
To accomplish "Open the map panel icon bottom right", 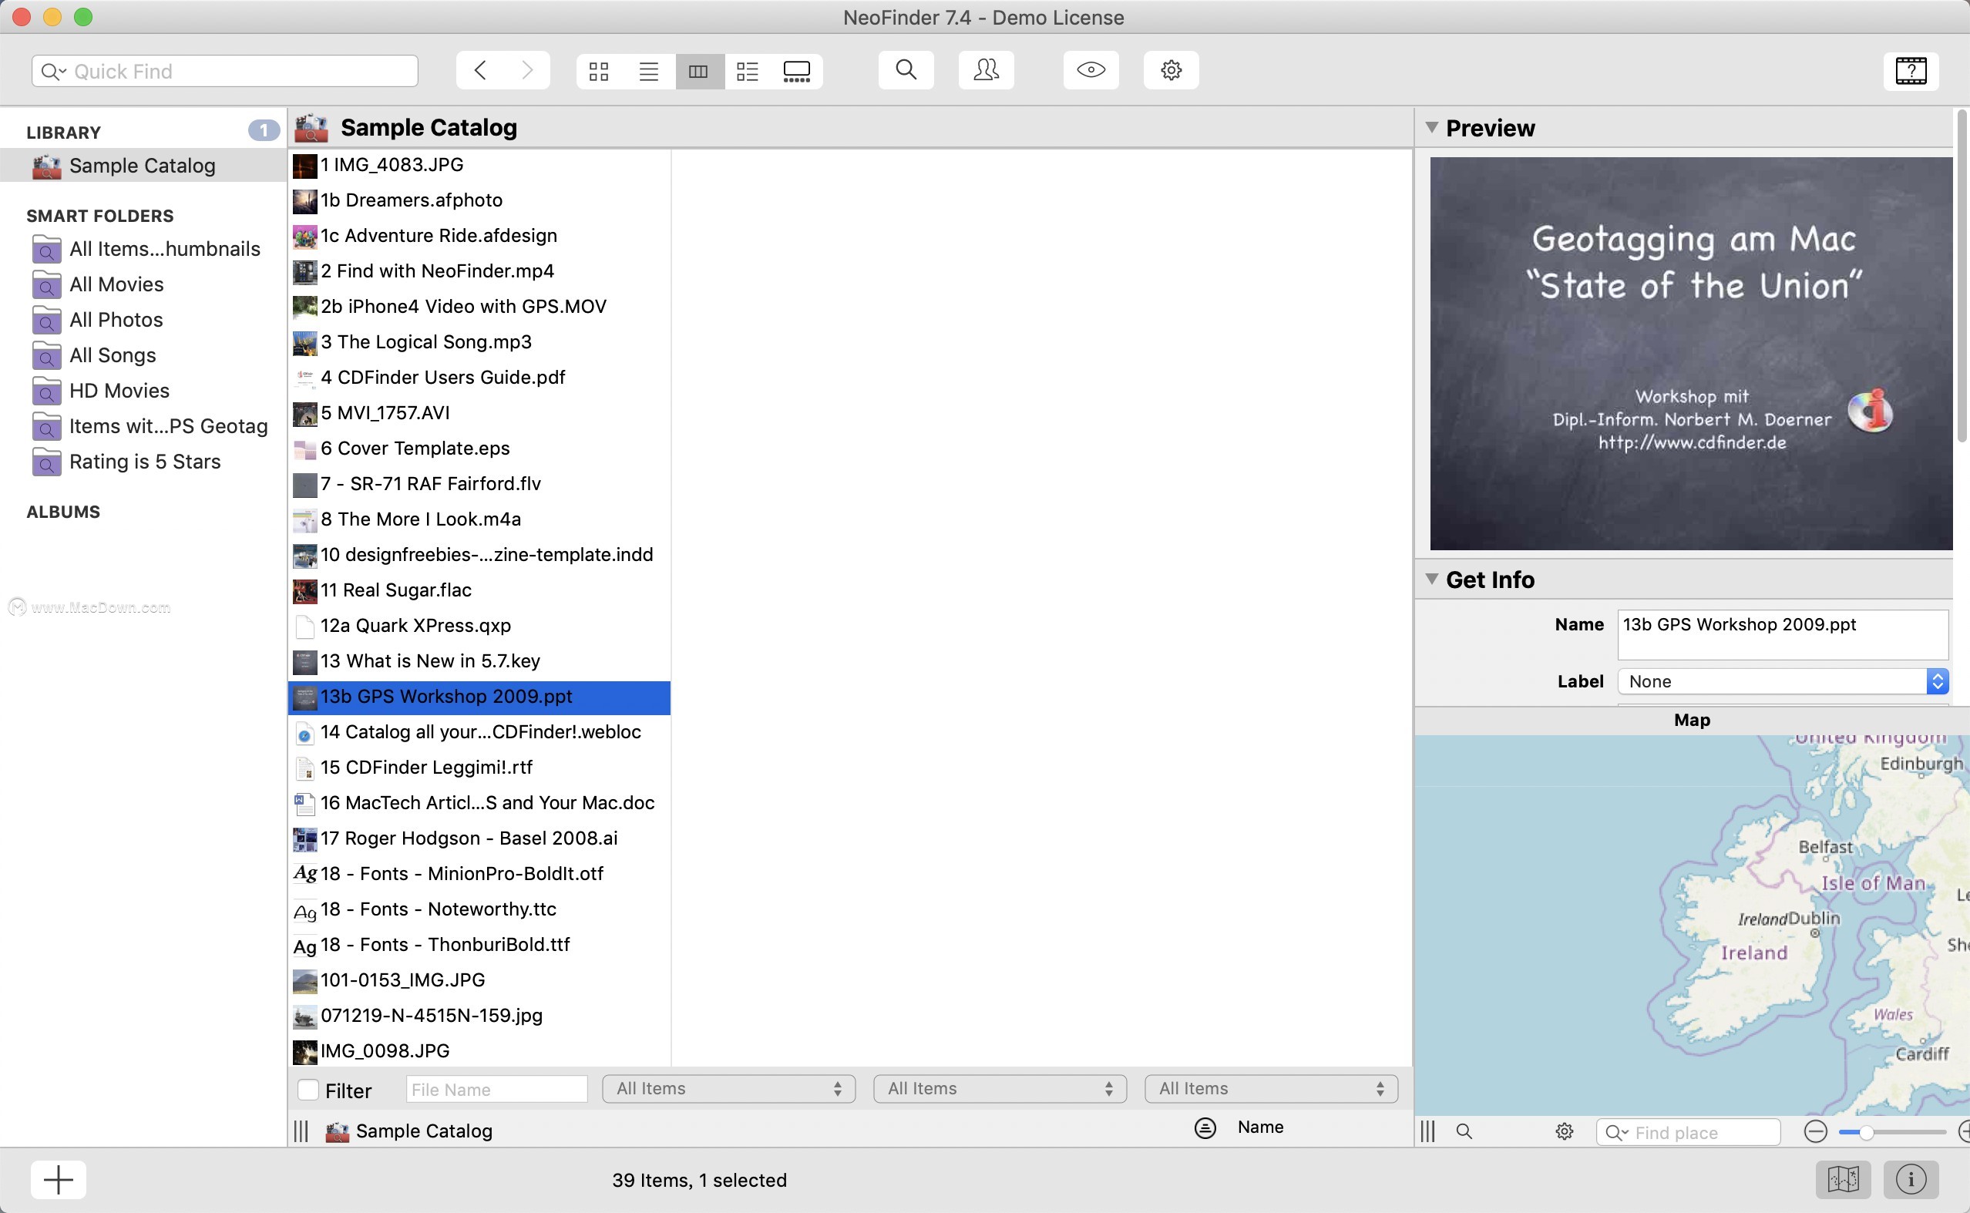I will tap(1843, 1179).
